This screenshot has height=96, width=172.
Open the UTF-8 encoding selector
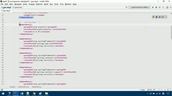click(160, 90)
